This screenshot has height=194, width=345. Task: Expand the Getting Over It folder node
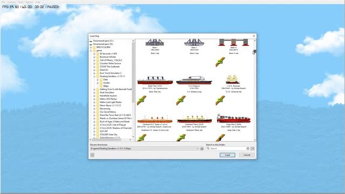94,89
